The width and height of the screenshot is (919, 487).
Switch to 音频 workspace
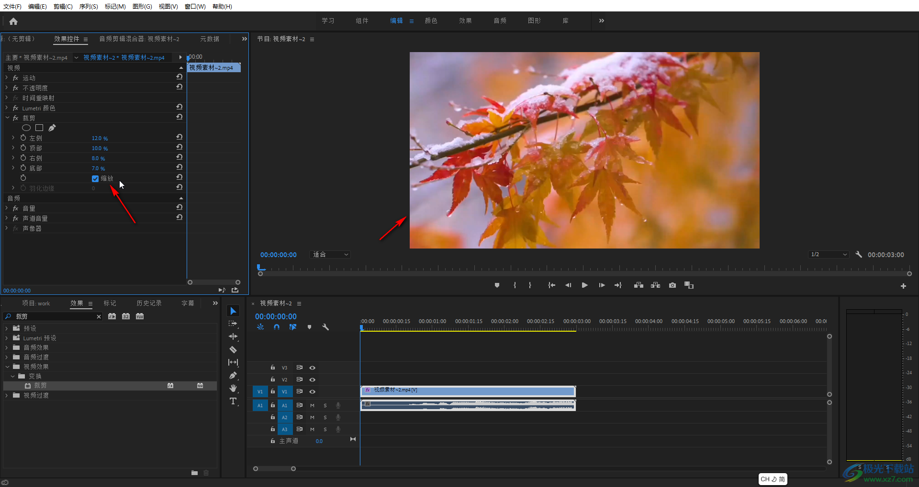tap(500, 21)
